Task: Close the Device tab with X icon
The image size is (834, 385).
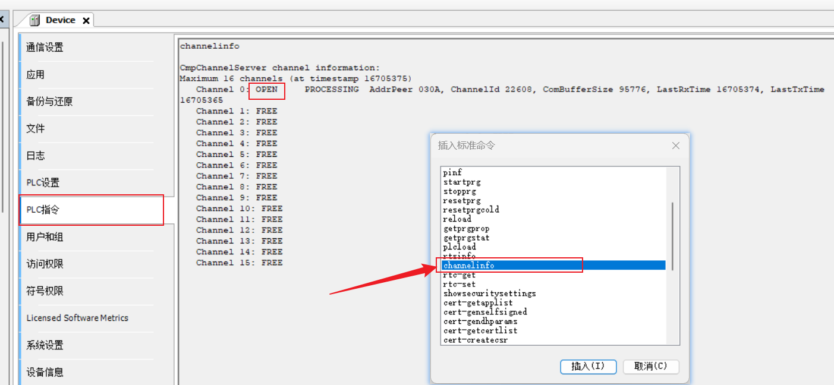Action: (86, 20)
